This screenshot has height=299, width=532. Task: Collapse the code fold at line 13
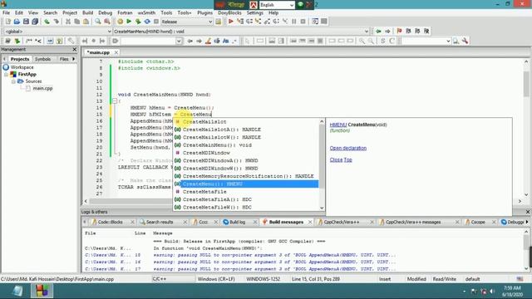(x=115, y=101)
